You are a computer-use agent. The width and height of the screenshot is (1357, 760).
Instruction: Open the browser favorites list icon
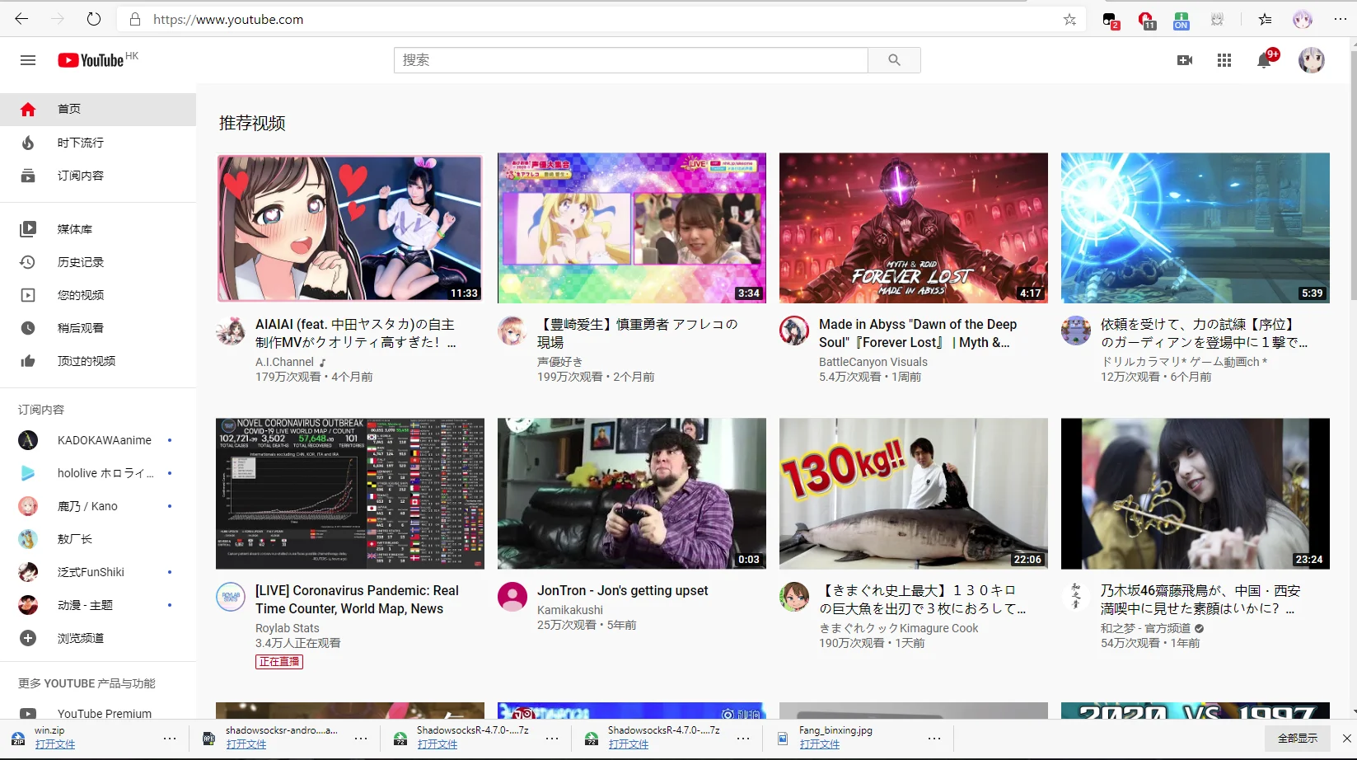tap(1265, 19)
